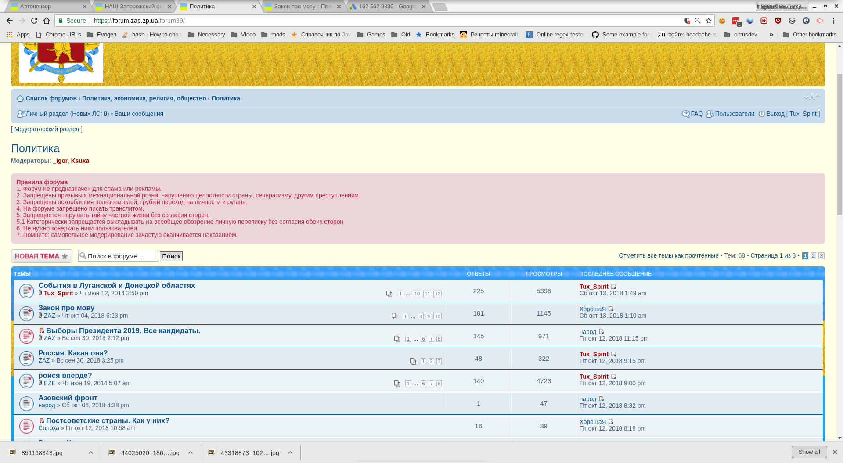This screenshot has width=843, height=463.
Task: Click the topic status icon for Азовский фронт
Action: [x=26, y=403]
